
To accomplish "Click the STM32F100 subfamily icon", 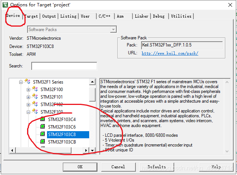I will click(x=35, y=89).
